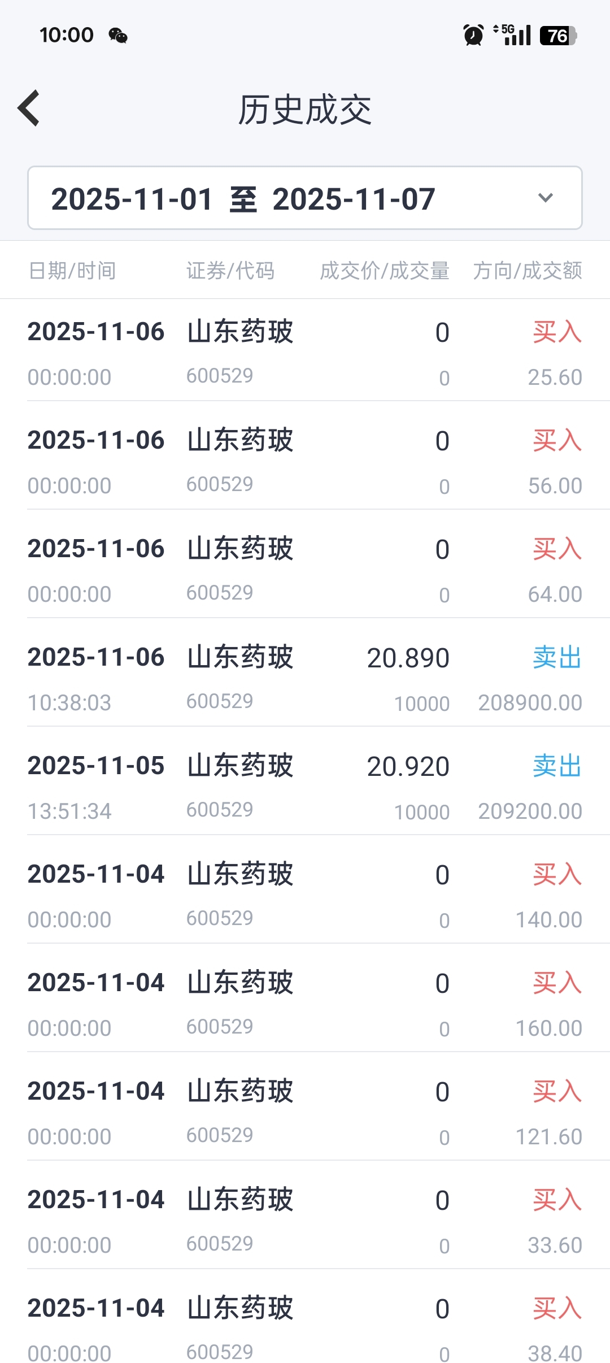Tap the buy record with amount 121.60
This screenshot has height=1363, width=610.
click(305, 1113)
